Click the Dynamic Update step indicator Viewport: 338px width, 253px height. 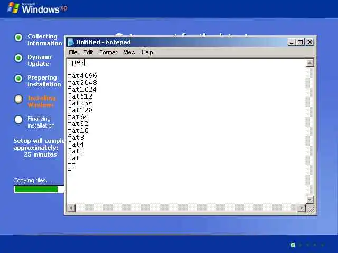pos(18,58)
